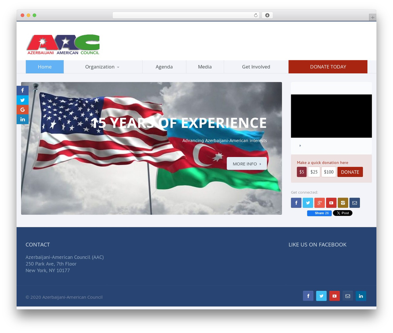Open a new browser tab with plus button
This screenshot has width=393, height=333.
[373, 18]
